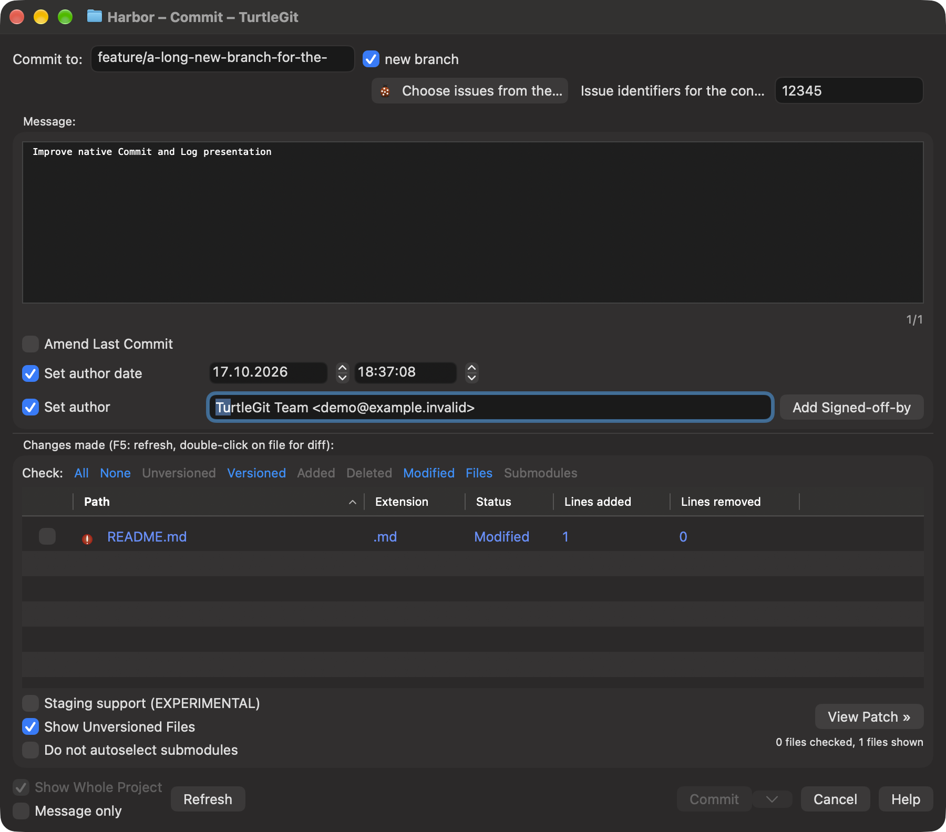Check All files link

pos(81,473)
